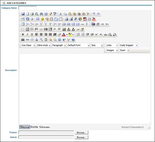Apply superscript formatting
155x142 pixels.
97,34
